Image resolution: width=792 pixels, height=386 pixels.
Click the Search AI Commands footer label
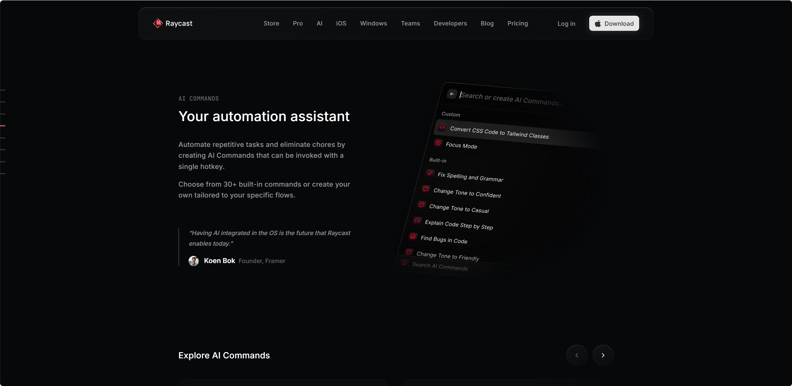tap(440, 266)
